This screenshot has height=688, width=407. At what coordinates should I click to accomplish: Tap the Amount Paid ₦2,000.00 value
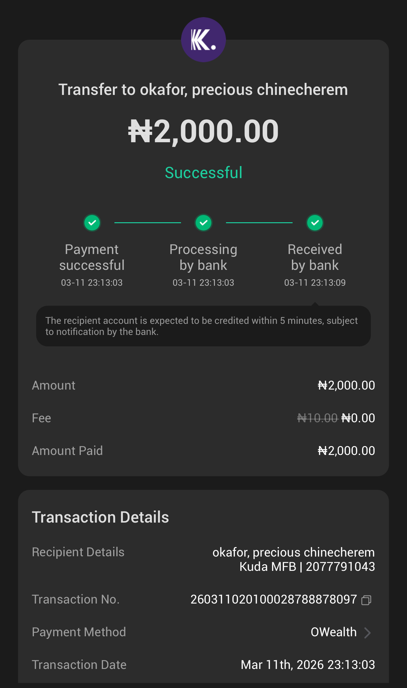pyautogui.click(x=346, y=451)
